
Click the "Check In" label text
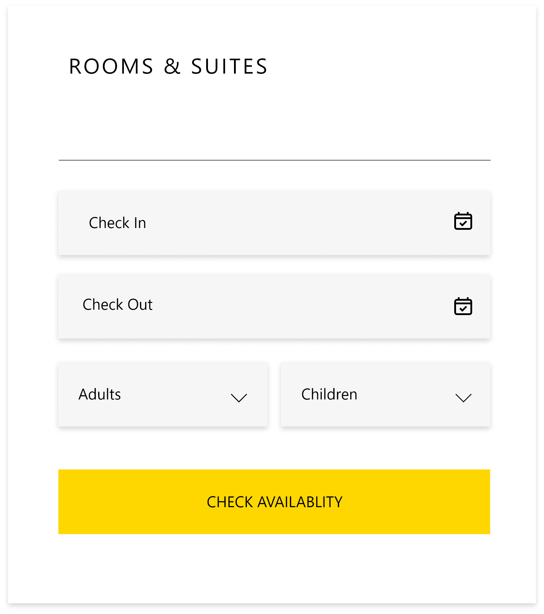pos(118,223)
